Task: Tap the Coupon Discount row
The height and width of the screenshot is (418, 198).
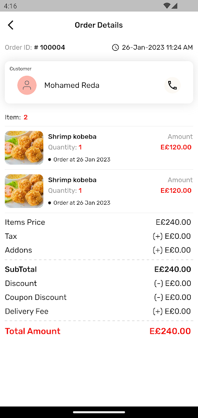Action: (99, 297)
